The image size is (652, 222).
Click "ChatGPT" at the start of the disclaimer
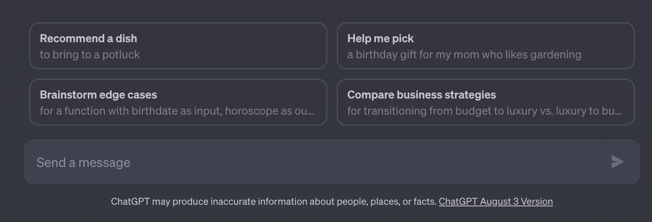[x=130, y=202]
